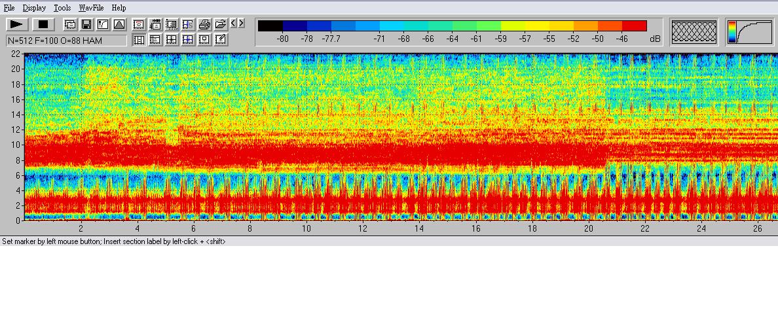Click the N=512 F=100 parameters field
This screenshot has width=778, height=335.
pos(65,41)
